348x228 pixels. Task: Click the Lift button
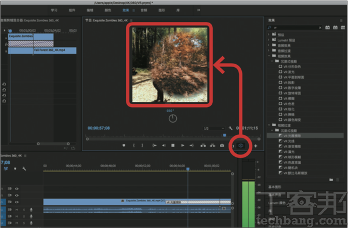coord(203,145)
